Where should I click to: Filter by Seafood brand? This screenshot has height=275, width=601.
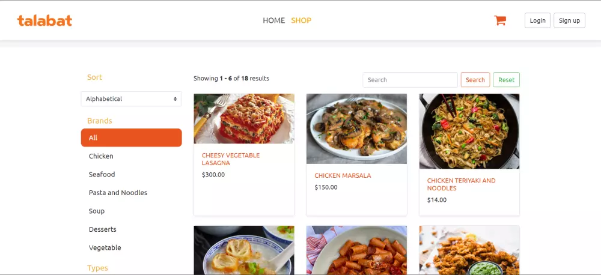[x=102, y=174]
